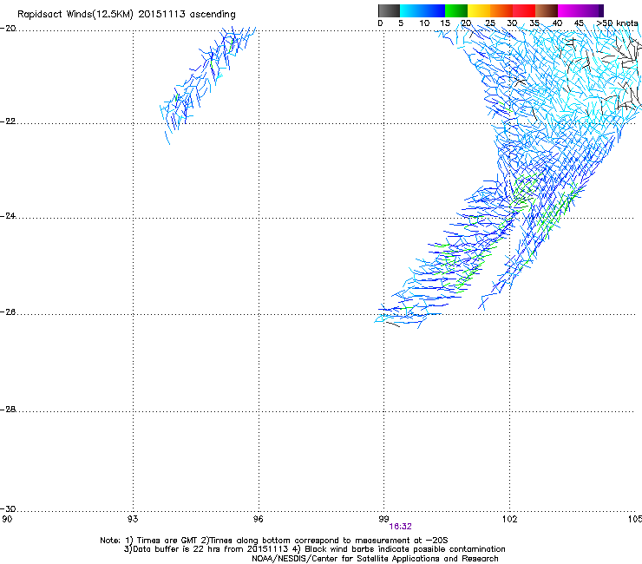Click the '96' longitude axis label
The width and height of the screenshot is (642, 564).
(x=259, y=519)
